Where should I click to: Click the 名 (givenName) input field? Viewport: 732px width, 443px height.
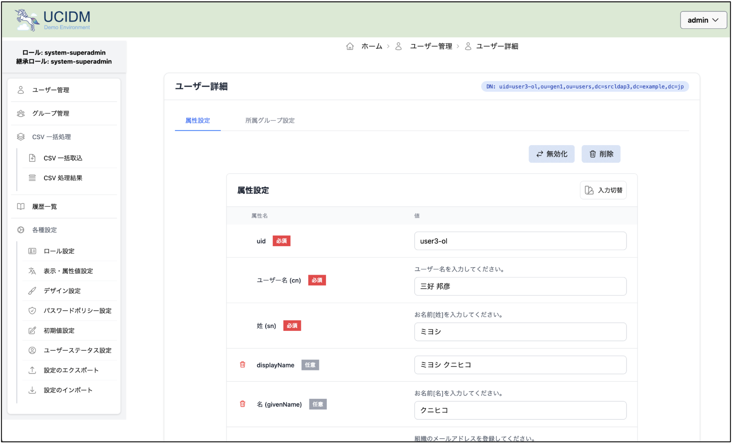pyautogui.click(x=520, y=410)
